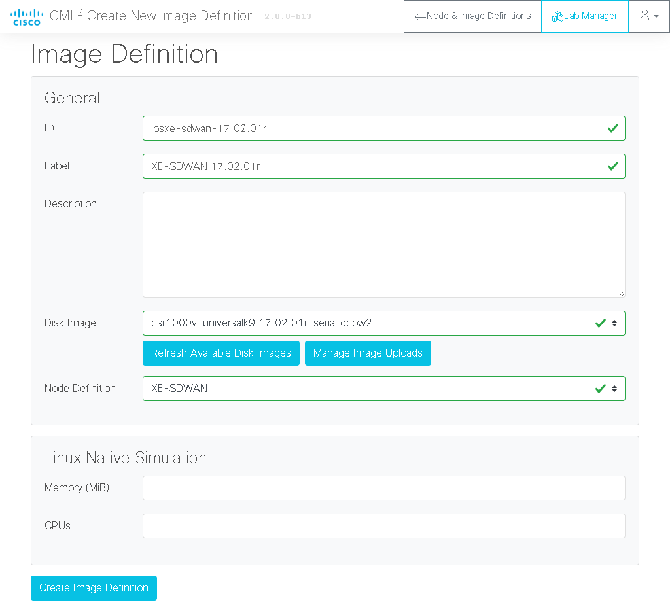Click the Memory (MiB) input field
Viewport: 670px width, 611px height.
click(383, 488)
